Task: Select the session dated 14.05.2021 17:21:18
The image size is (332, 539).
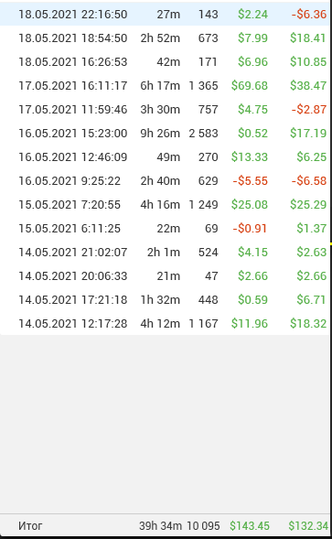Action: [165, 299]
